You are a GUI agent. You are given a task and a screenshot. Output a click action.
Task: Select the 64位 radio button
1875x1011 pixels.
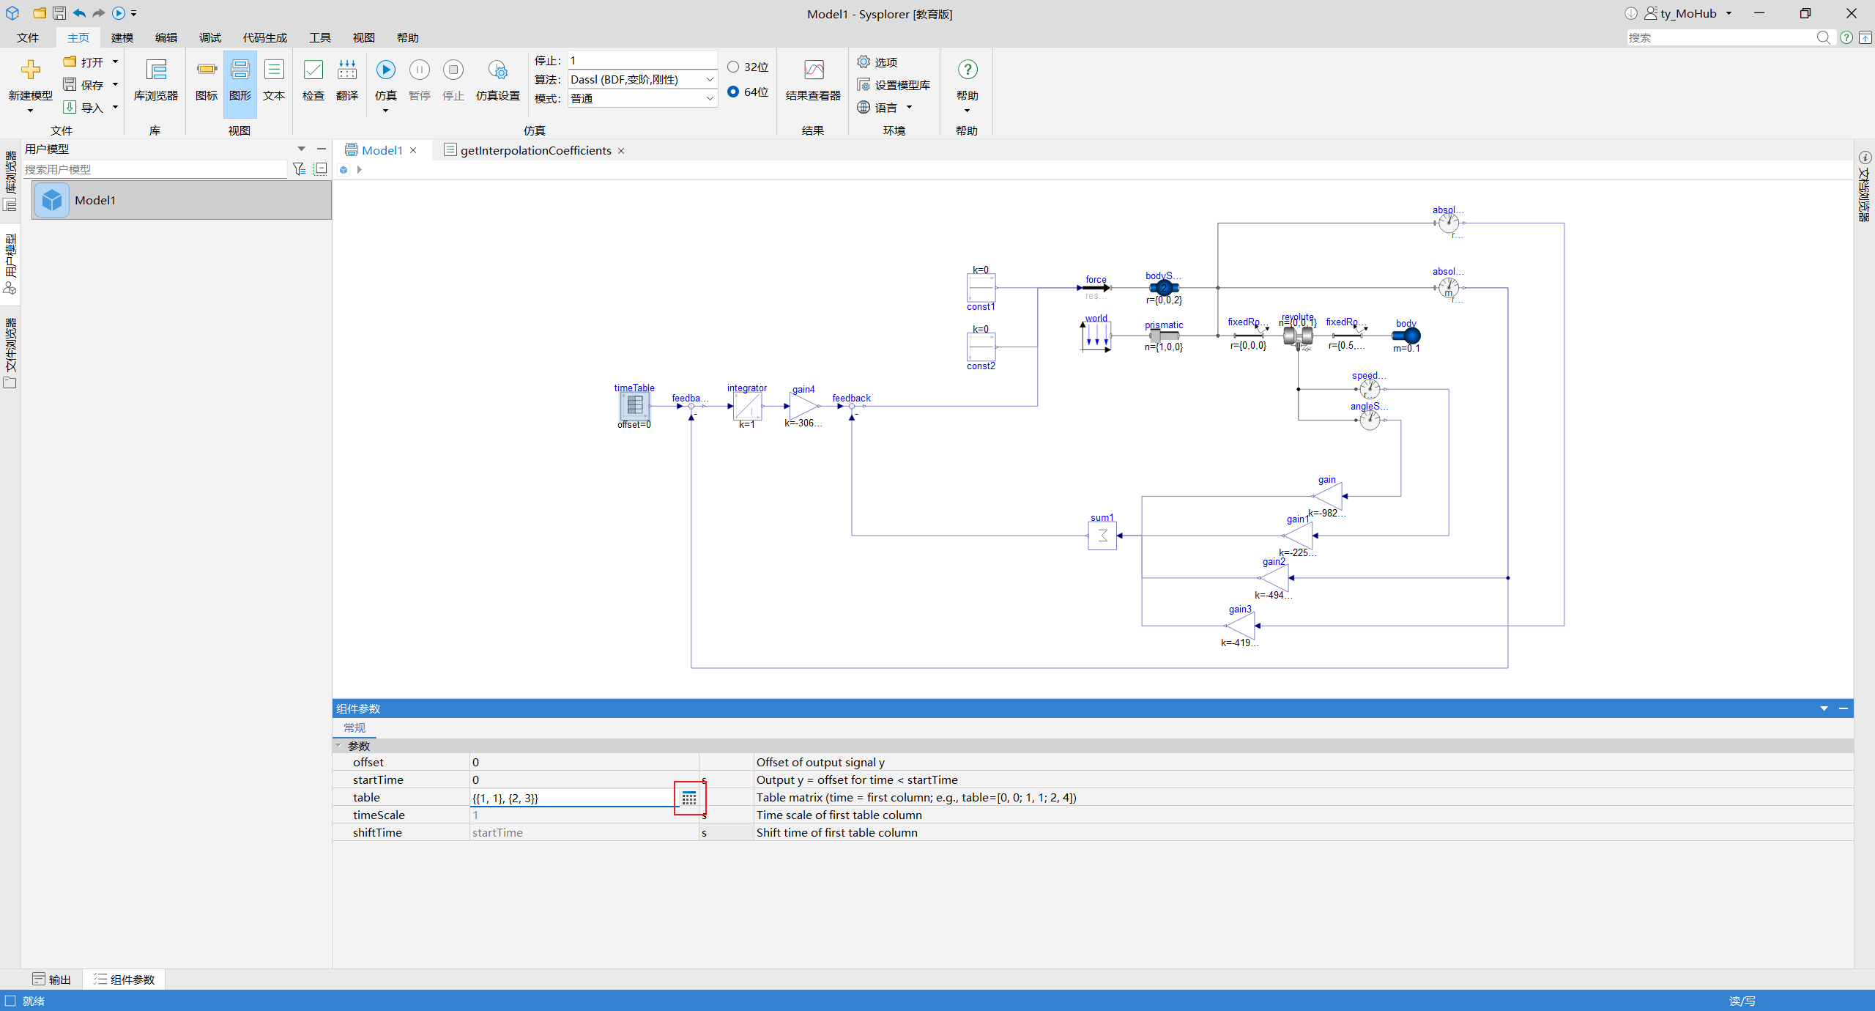[x=733, y=92]
